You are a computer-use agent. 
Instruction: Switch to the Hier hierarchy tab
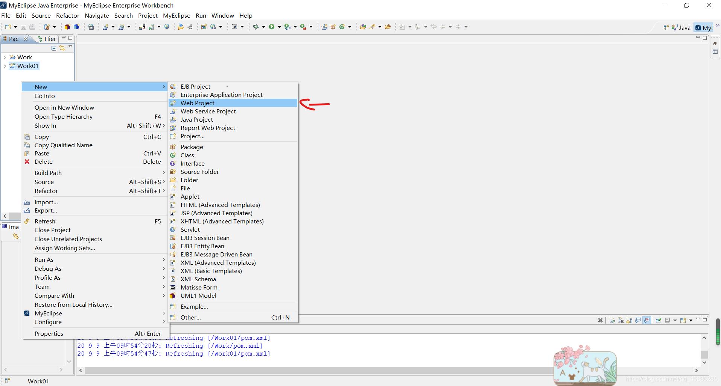pos(47,39)
